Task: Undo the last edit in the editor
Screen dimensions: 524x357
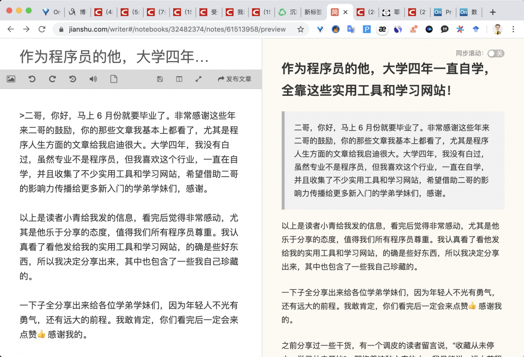Action: click(x=32, y=79)
